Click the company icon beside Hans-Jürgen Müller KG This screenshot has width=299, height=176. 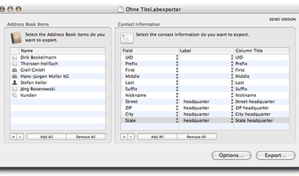coord(14,76)
